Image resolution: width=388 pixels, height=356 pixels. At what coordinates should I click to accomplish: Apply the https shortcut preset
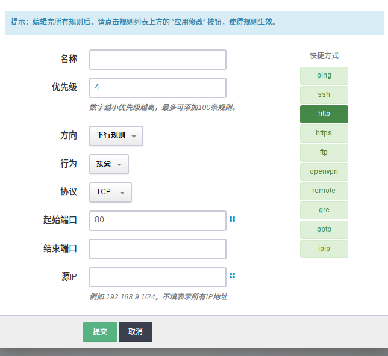pos(324,133)
